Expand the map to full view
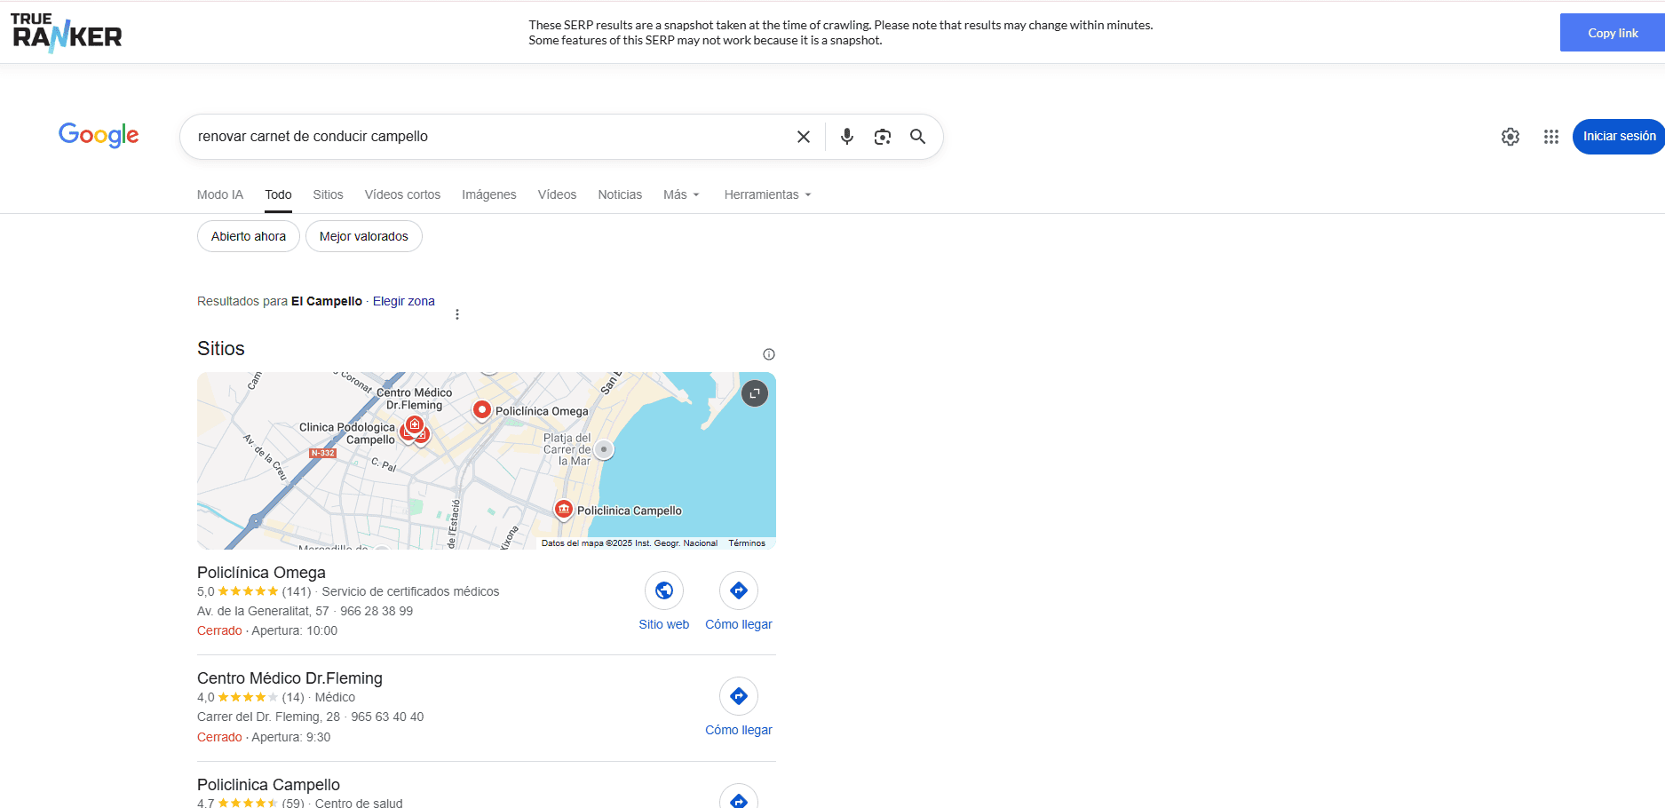Image resolution: width=1665 pixels, height=808 pixels. click(x=754, y=392)
